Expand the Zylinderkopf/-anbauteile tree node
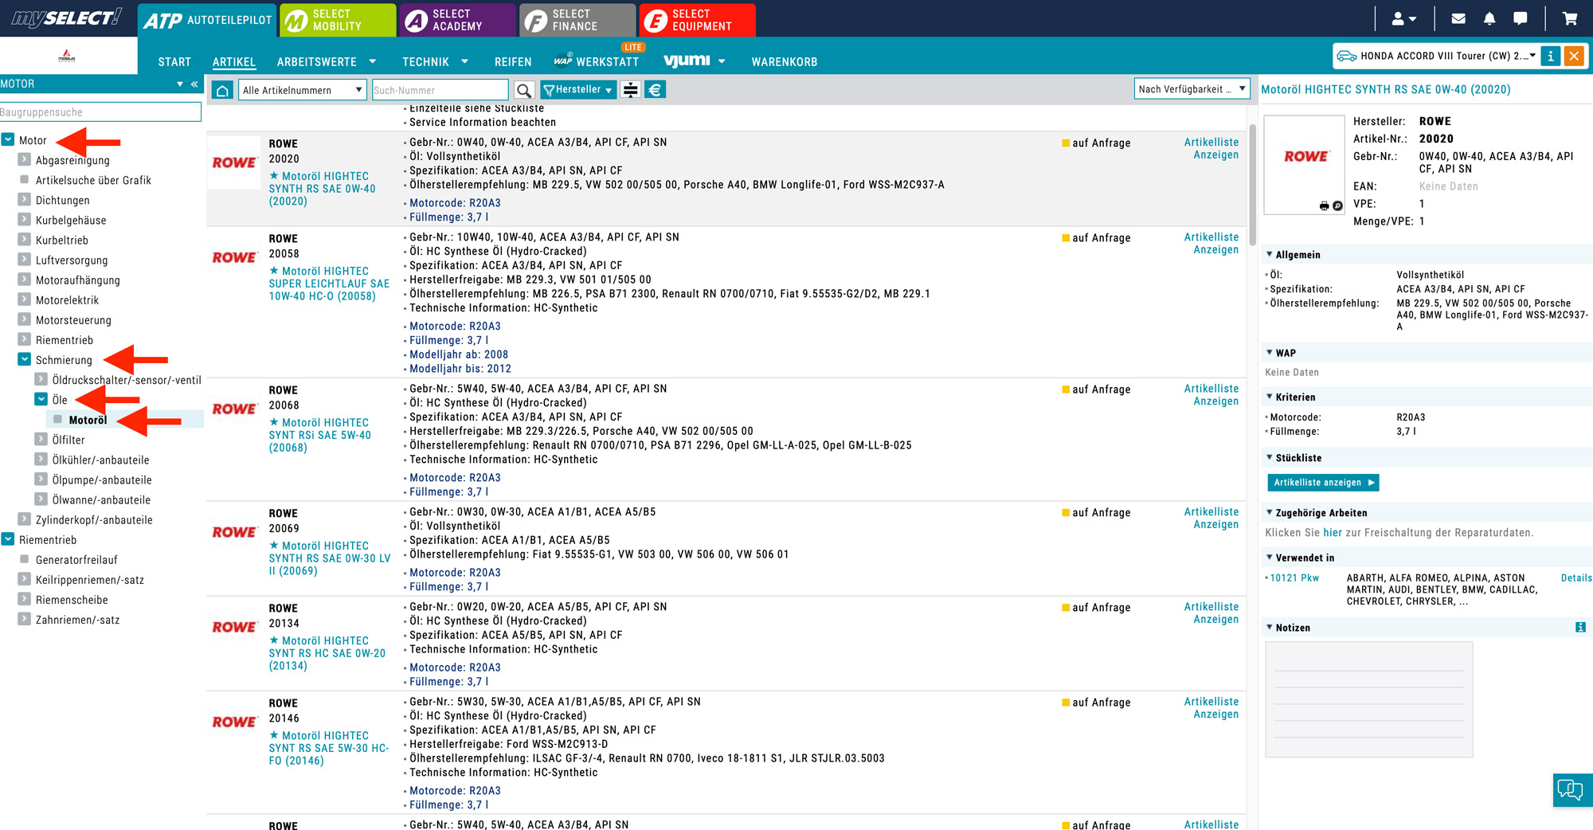1593x830 pixels. (x=25, y=519)
